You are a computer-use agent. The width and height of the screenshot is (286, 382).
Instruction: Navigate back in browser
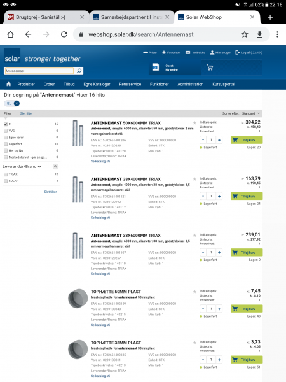tap(28, 34)
